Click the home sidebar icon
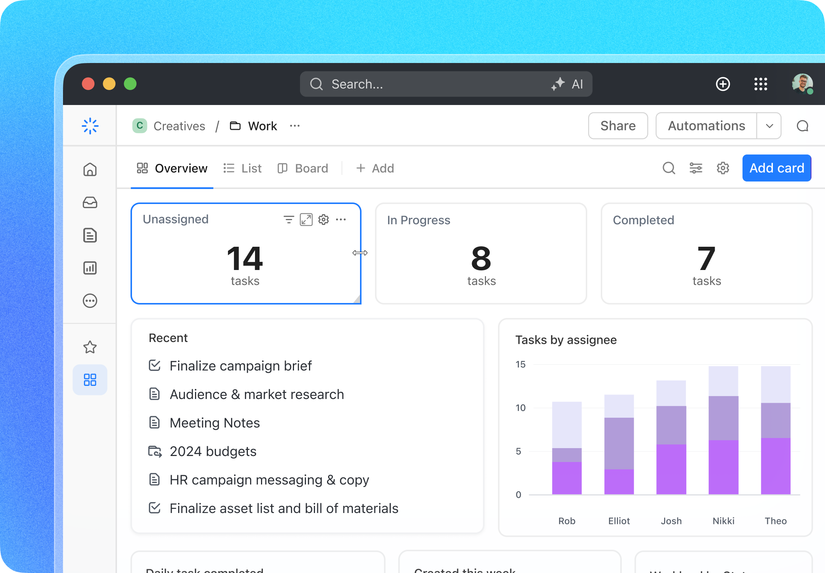 coord(91,170)
